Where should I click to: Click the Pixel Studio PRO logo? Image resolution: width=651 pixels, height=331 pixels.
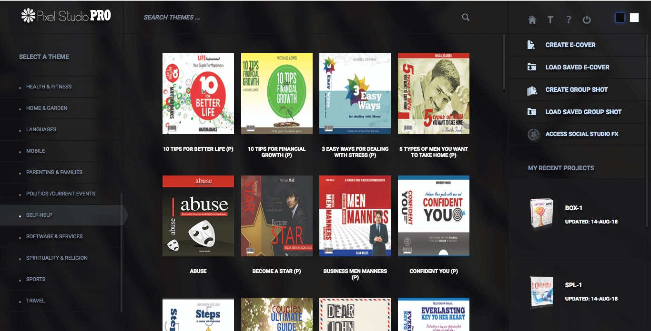(x=66, y=16)
